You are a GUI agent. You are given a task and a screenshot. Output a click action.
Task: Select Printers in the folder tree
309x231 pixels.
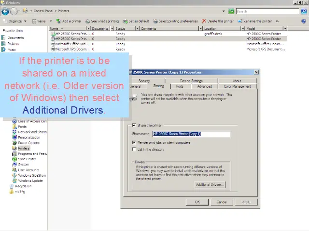coord(21,148)
